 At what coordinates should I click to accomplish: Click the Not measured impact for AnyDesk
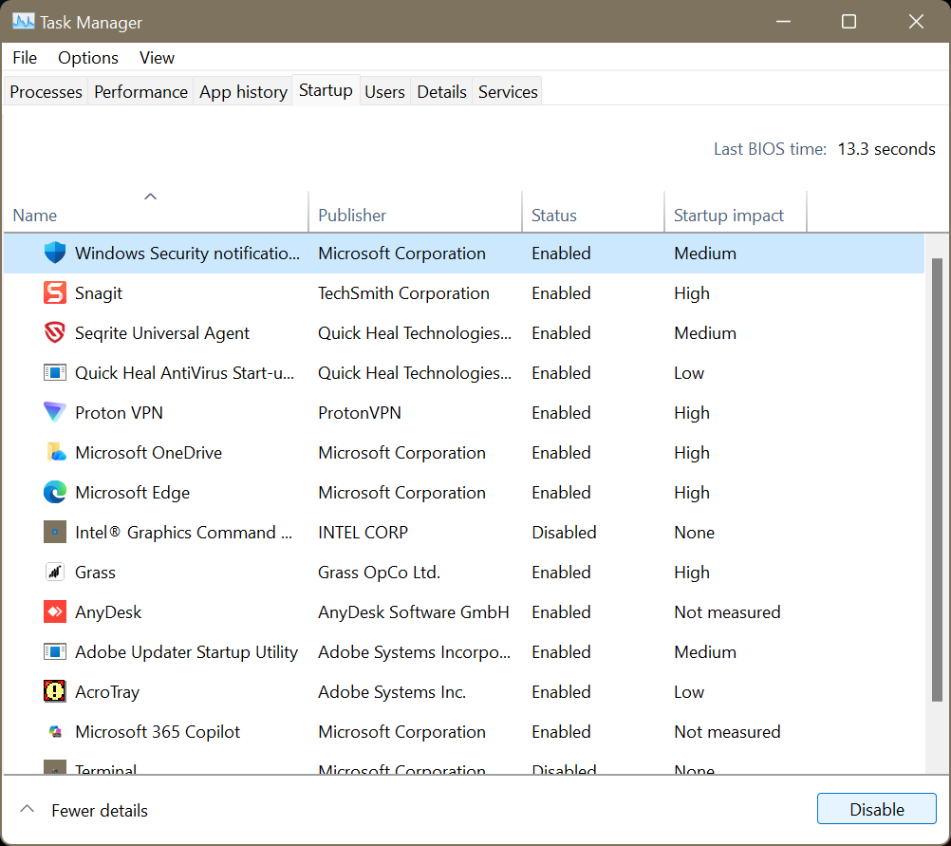(x=727, y=611)
